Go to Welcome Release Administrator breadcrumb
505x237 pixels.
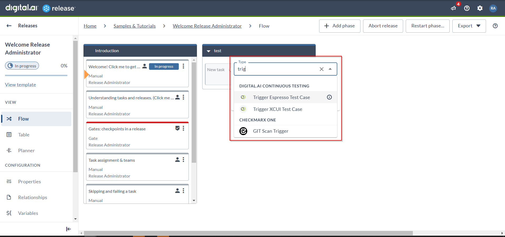[207, 26]
